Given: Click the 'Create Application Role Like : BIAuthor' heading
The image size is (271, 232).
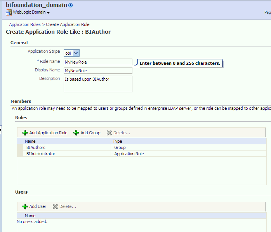Looking at the screenshot, I should click(58, 32).
